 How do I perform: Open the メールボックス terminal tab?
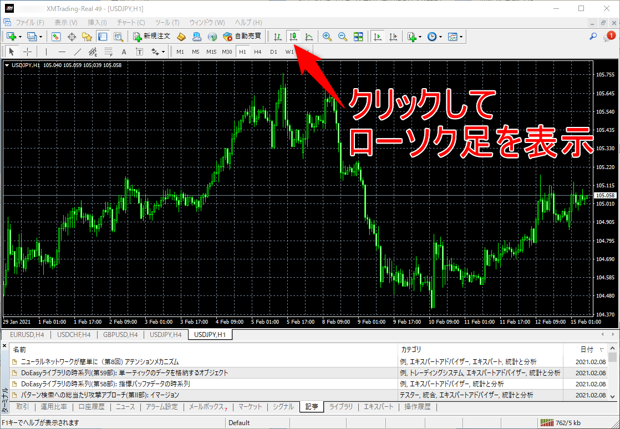[209, 406]
